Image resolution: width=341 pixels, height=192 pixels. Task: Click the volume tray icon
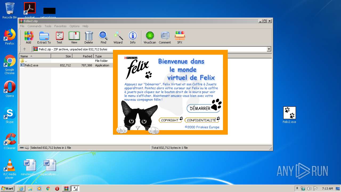pos(309,189)
